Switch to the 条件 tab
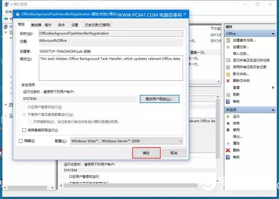Screen dimensions: 279x199 (x=61, y=25)
